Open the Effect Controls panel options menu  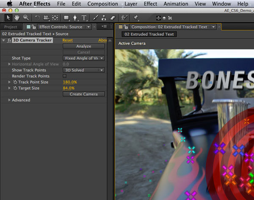[x=104, y=26]
